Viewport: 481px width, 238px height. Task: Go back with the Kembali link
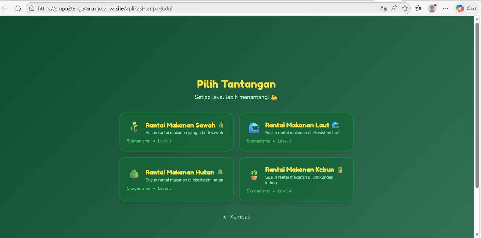click(237, 217)
